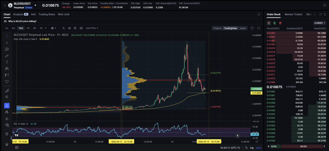Remove drawings with trash icon
This screenshot has width=329, height=151.
click(x=7, y=134)
